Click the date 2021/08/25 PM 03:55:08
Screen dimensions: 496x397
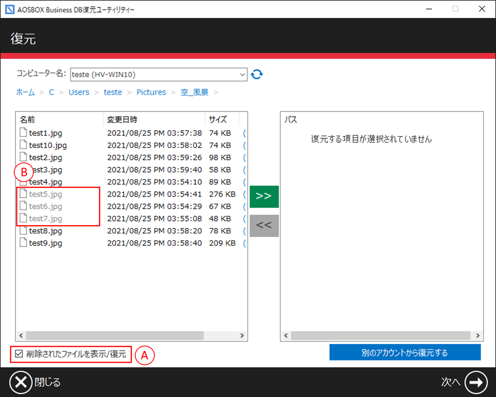pos(155,218)
